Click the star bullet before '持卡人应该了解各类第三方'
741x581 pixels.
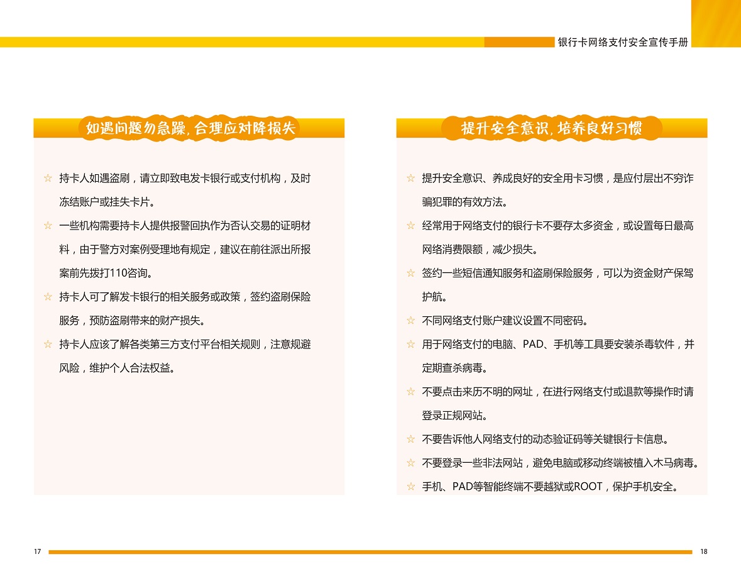[48, 344]
